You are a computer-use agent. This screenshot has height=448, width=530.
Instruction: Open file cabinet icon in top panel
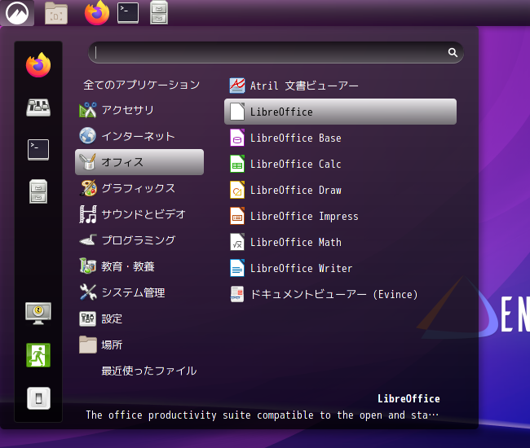(159, 13)
